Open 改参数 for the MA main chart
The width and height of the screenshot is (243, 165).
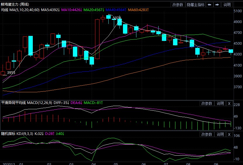[x=178, y=5]
